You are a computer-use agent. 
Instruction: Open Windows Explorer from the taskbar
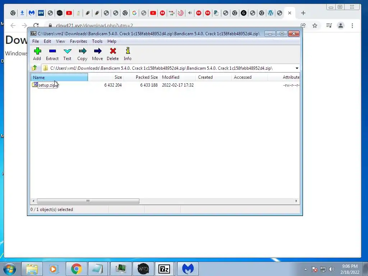(x=32, y=269)
